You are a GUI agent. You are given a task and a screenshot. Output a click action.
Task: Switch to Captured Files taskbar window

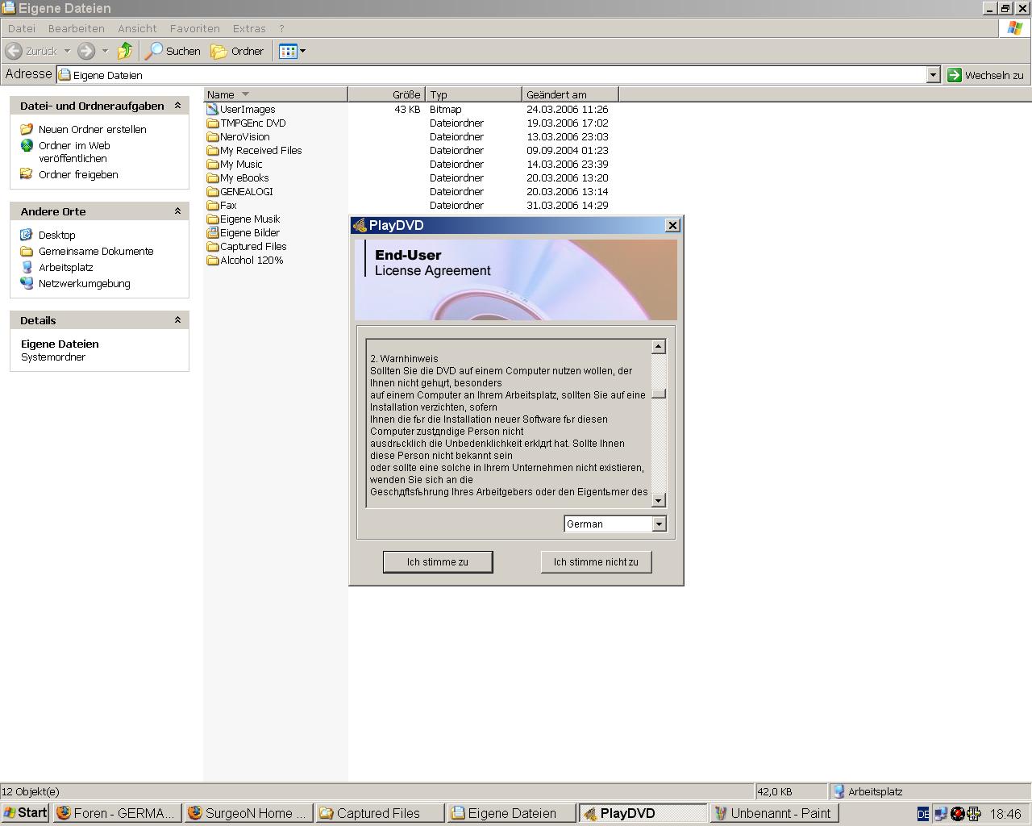tap(379, 813)
